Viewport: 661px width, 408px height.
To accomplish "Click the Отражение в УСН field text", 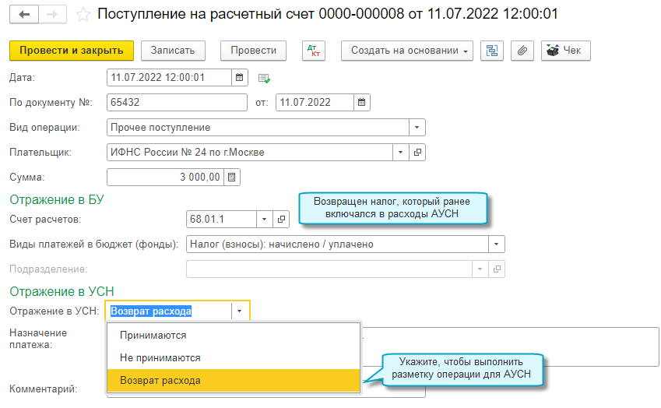I will pos(169,311).
